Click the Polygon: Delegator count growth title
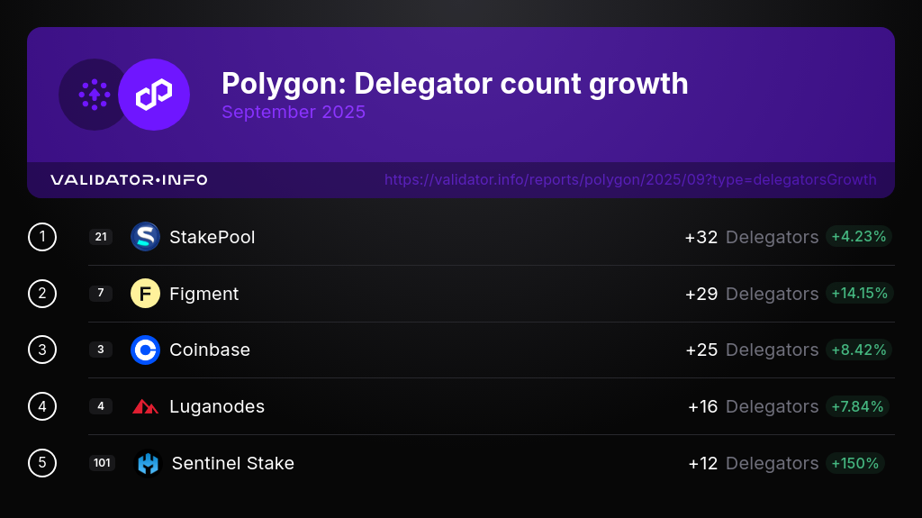922x518 pixels. pos(455,84)
